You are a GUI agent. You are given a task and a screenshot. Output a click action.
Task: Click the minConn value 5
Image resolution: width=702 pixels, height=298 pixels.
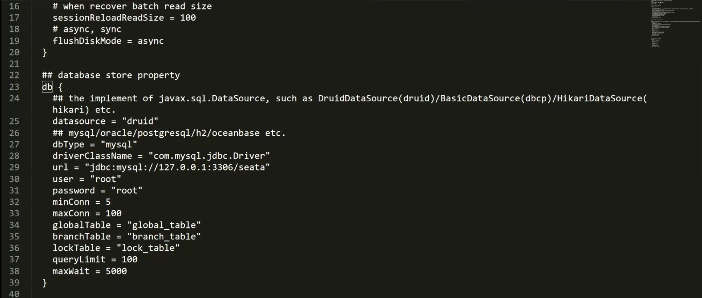pos(108,202)
